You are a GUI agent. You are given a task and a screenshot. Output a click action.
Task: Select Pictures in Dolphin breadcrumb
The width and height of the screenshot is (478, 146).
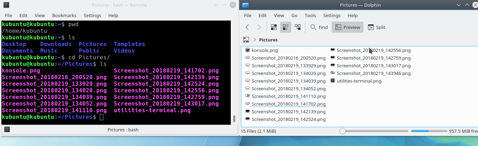pos(268,40)
